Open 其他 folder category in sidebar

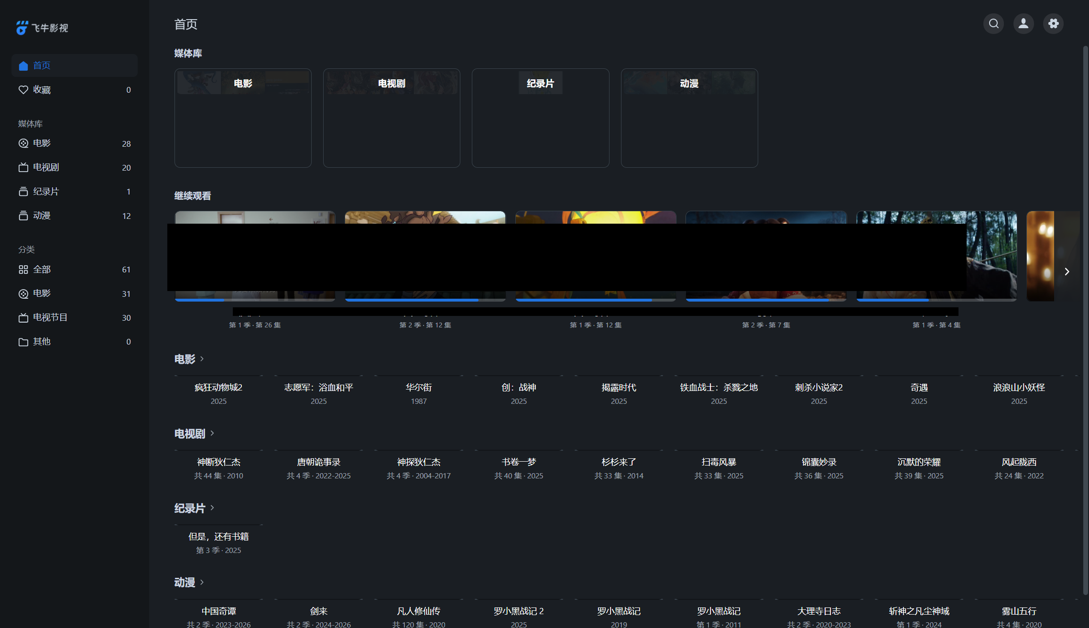(x=23, y=342)
